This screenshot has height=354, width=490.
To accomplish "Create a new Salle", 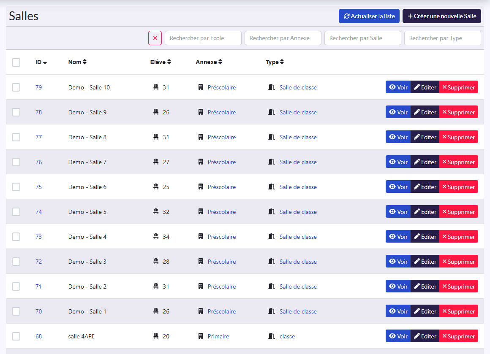I will click(441, 16).
